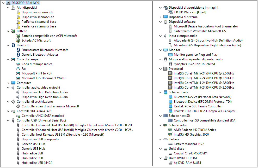Select Coda di stampa radice
258x168 pixels.
pyautogui.click(x=37, y=64)
